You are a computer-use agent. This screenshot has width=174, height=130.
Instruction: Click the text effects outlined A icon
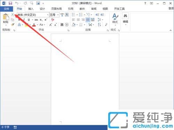click(19, 25)
